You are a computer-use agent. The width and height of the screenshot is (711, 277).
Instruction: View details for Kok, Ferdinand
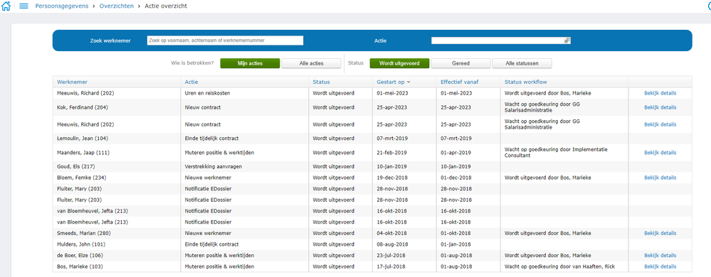click(x=660, y=107)
